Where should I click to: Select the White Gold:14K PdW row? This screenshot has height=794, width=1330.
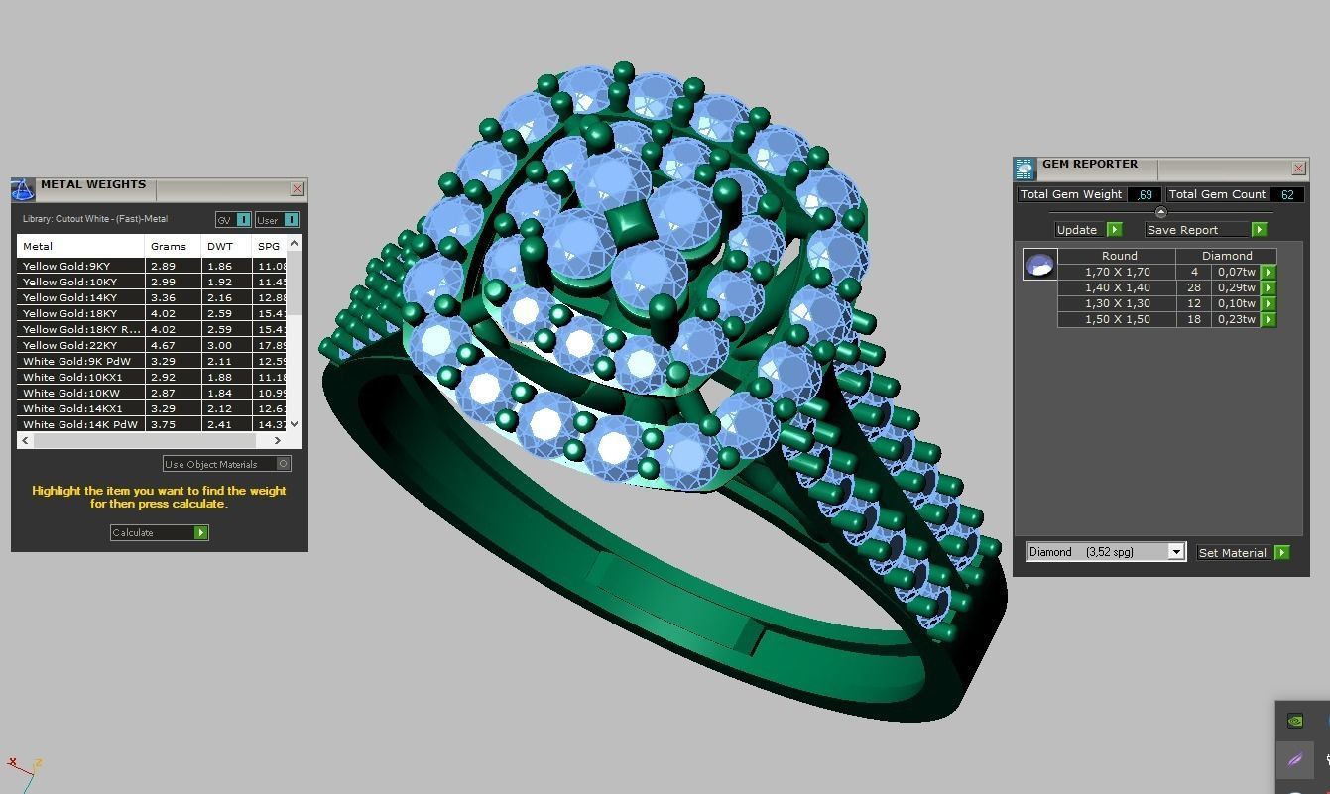pos(152,424)
